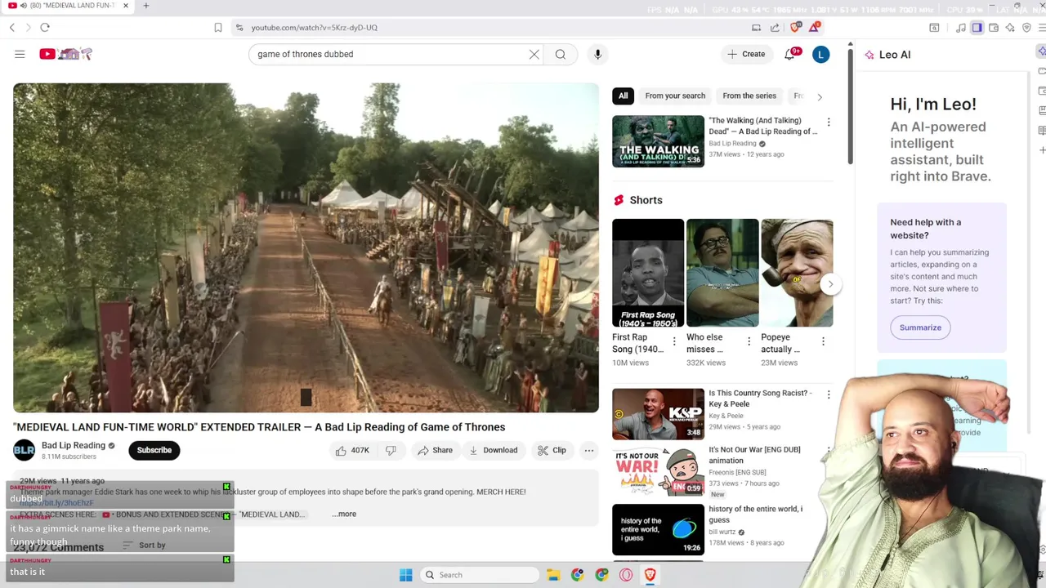1046x588 pixels.
Task: Start voice search with the microphone icon
Action: coord(597,54)
